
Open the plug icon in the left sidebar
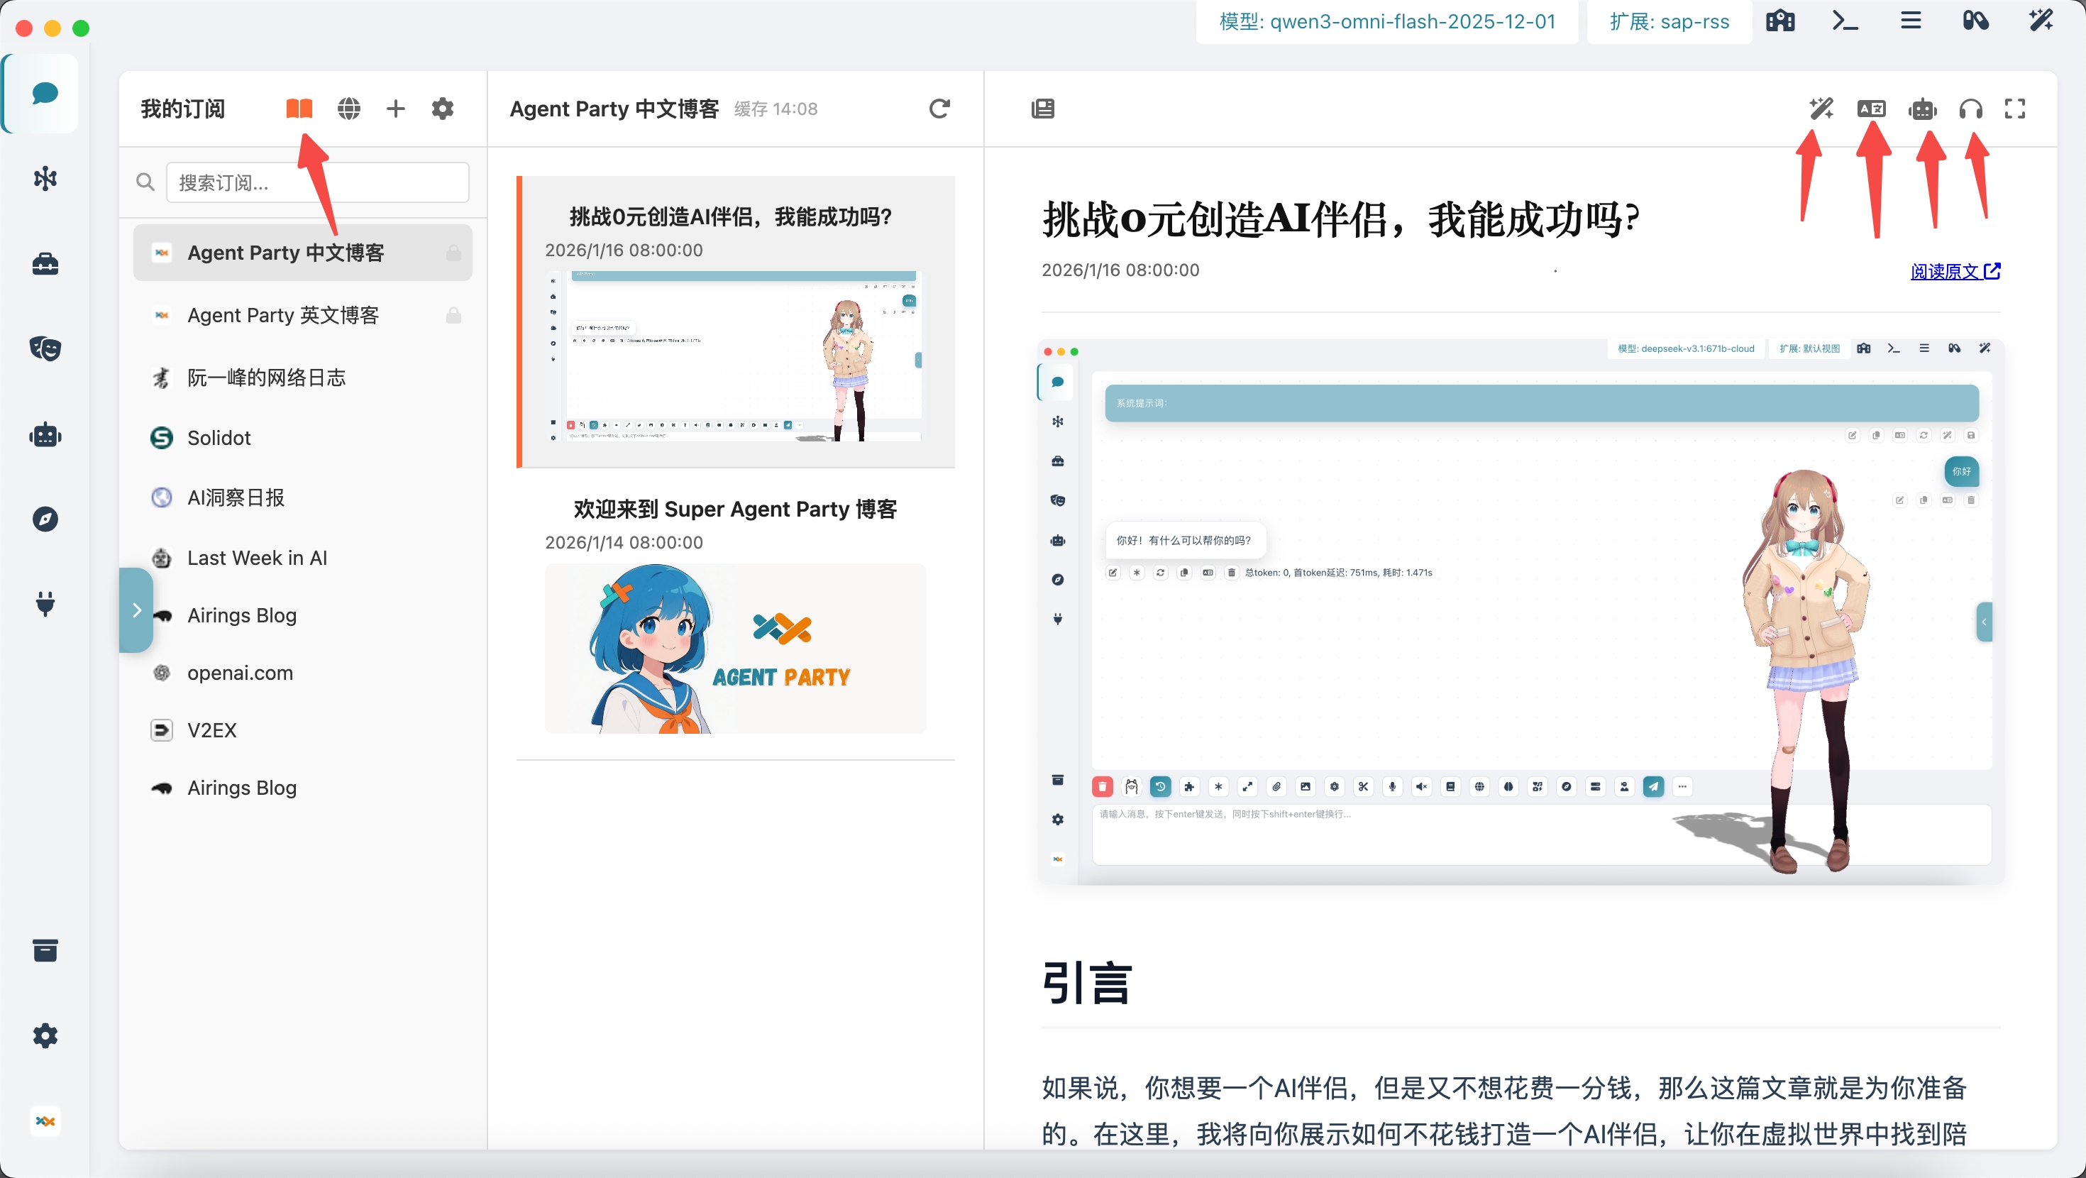coord(45,604)
